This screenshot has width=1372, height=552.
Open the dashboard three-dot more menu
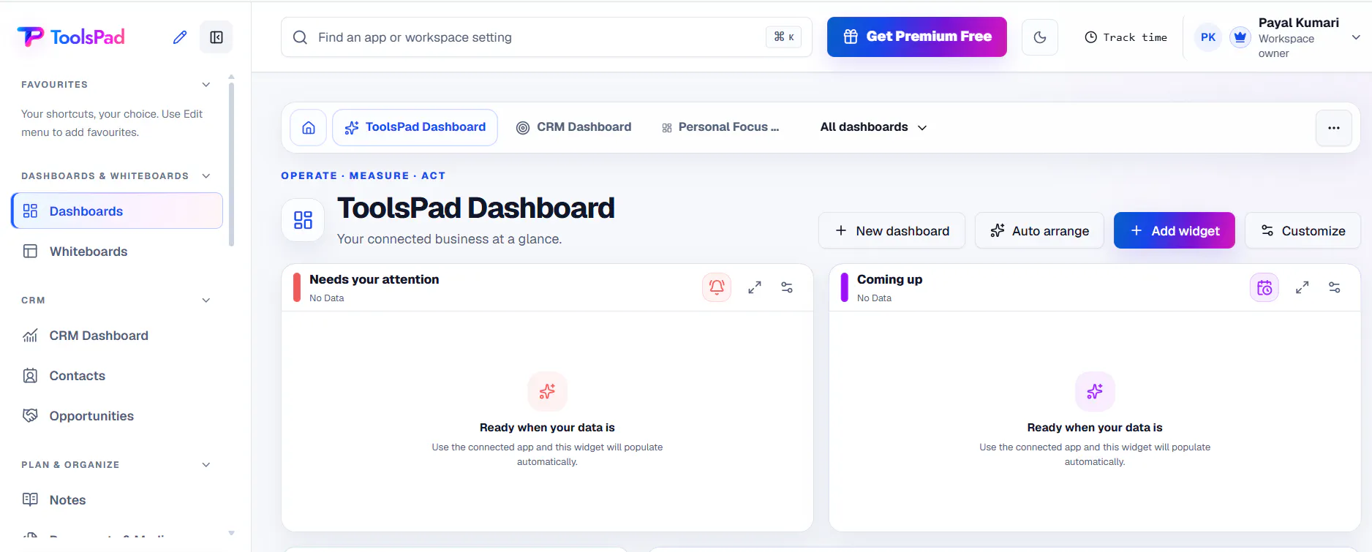pos(1334,128)
